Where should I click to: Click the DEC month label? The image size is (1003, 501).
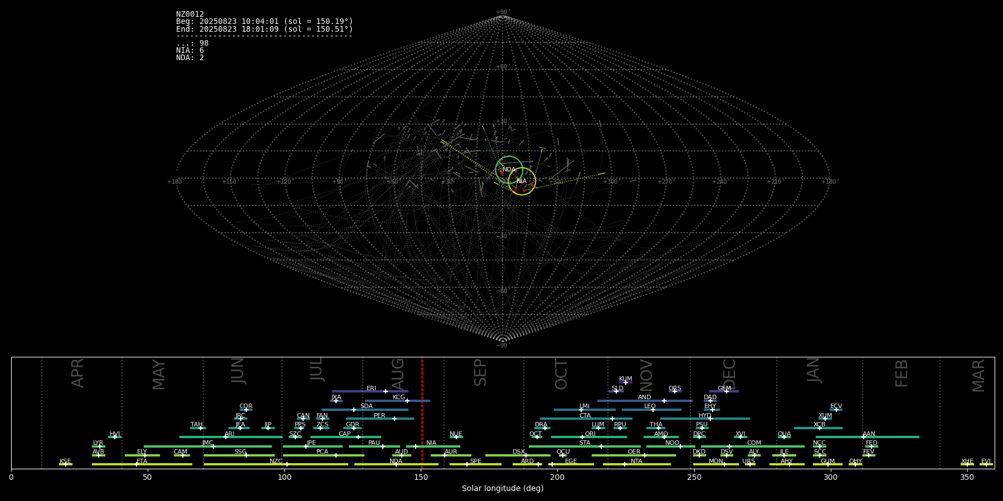pyautogui.click(x=729, y=374)
